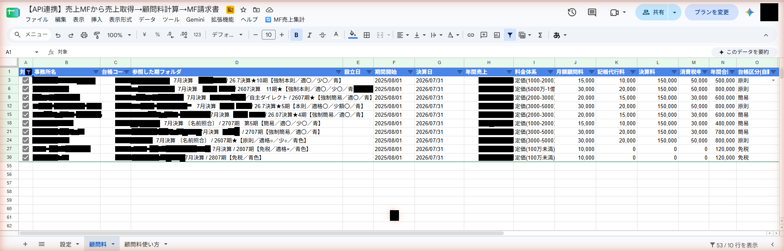Viewport: 784px width, 251px height.
Task: Search in the メニュー search box
Action: [x=31, y=35]
